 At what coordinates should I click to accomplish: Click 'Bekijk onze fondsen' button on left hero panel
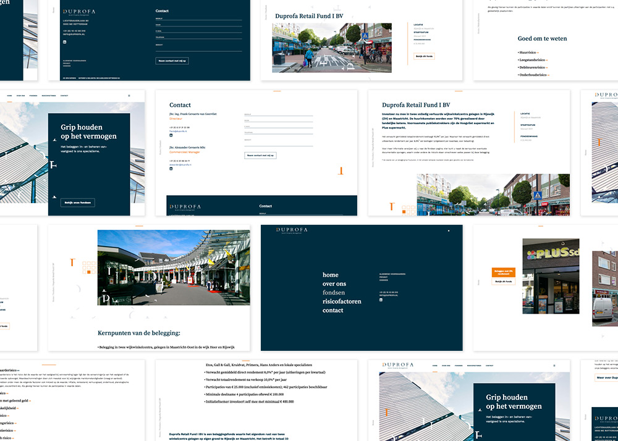(78, 203)
